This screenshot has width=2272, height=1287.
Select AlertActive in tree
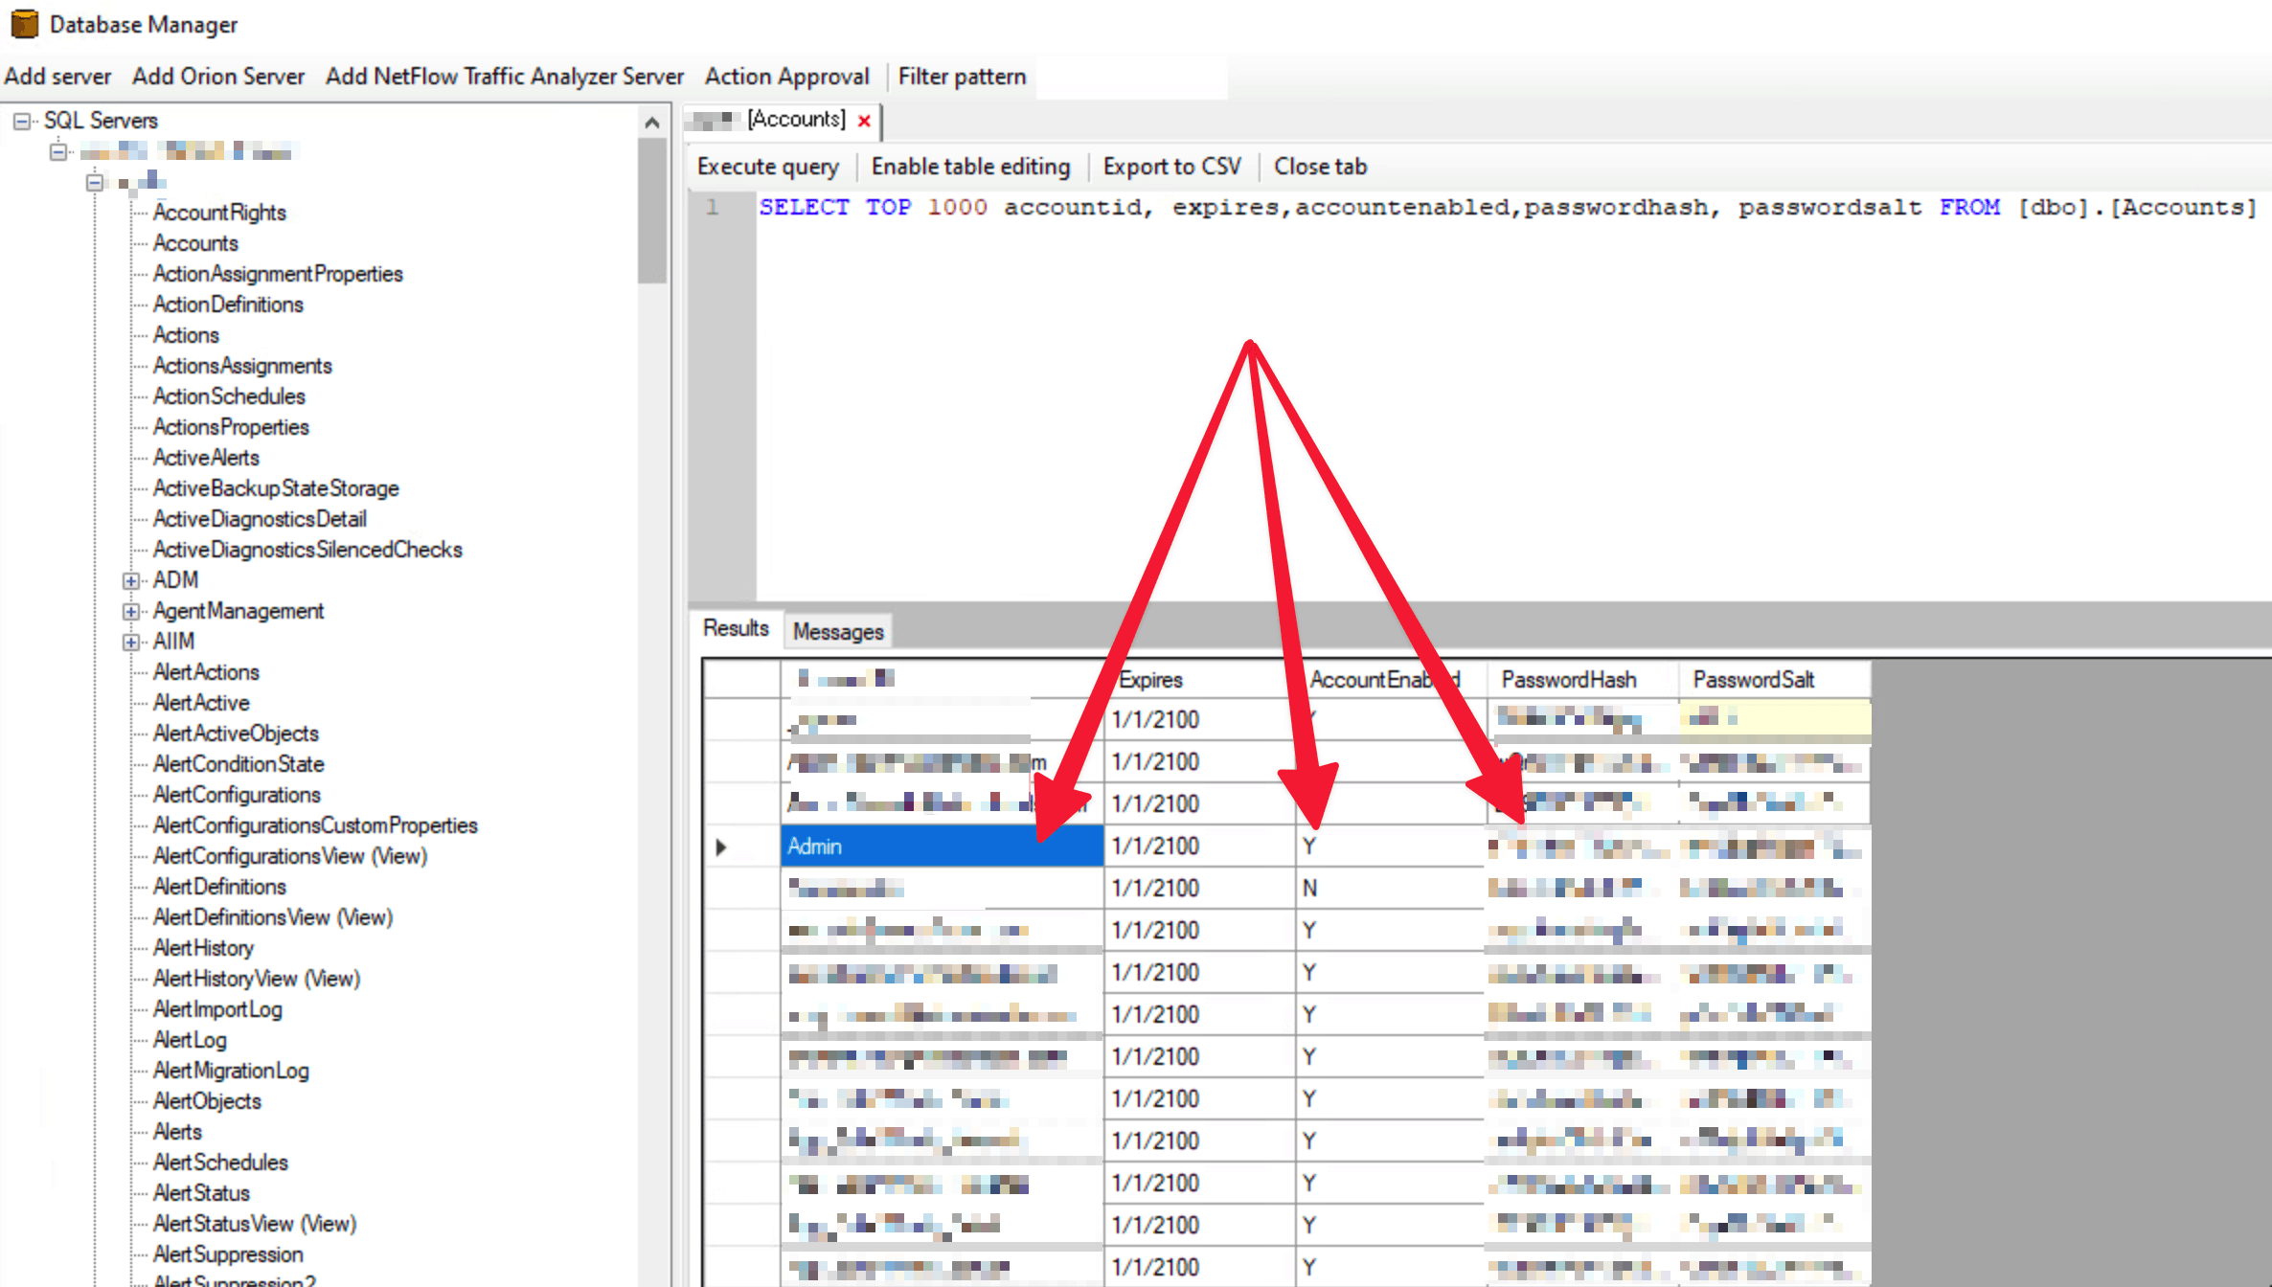(x=201, y=703)
